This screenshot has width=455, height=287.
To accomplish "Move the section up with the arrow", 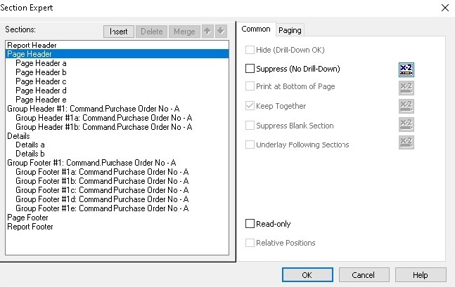I will 207,31.
